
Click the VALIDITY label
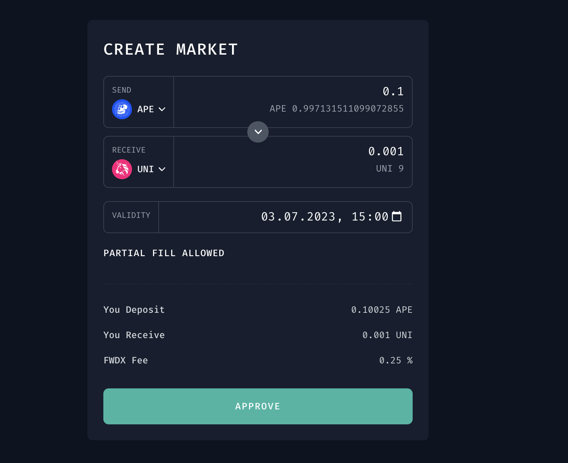point(131,216)
